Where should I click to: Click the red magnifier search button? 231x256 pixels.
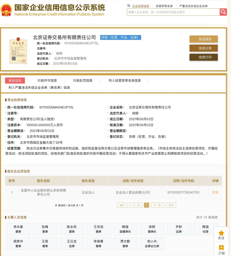pos(223,12)
